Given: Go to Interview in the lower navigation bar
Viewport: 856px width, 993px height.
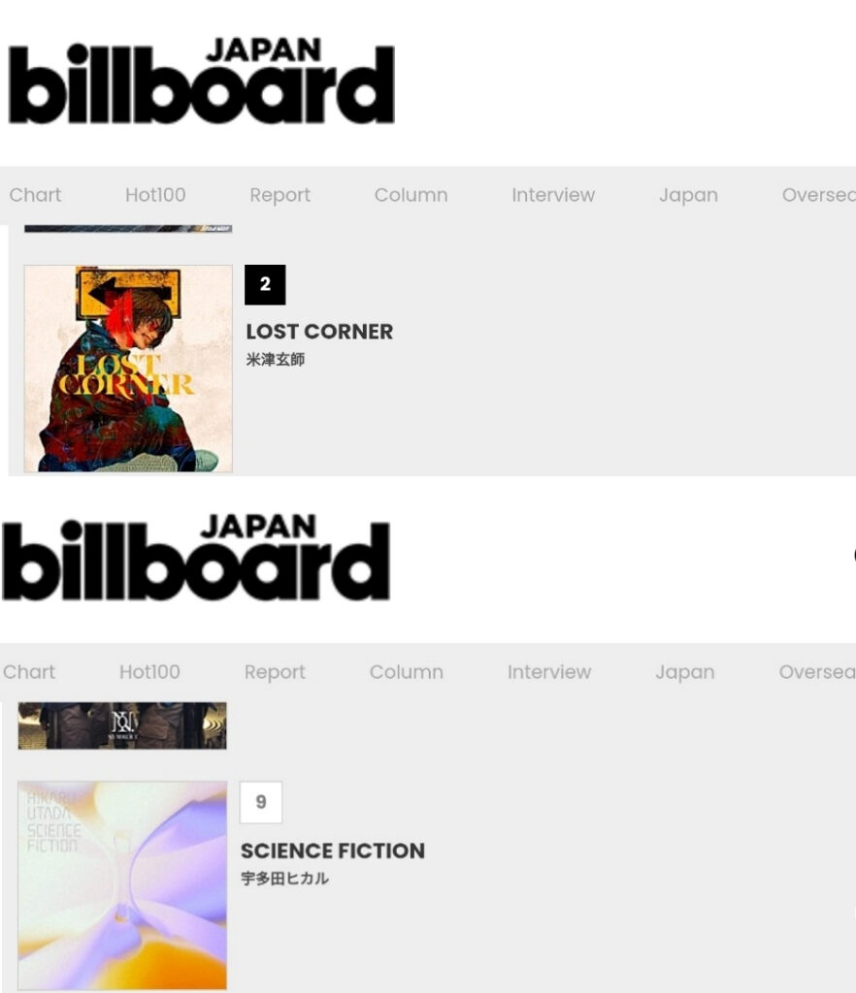Looking at the screenshot, I should pyautogui.click(x=548, y=672).
